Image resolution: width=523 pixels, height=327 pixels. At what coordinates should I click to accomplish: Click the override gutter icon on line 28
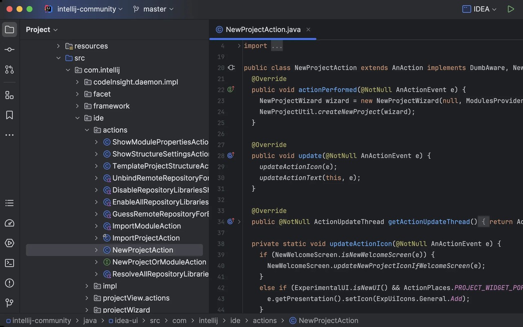(x=231, y=156)
